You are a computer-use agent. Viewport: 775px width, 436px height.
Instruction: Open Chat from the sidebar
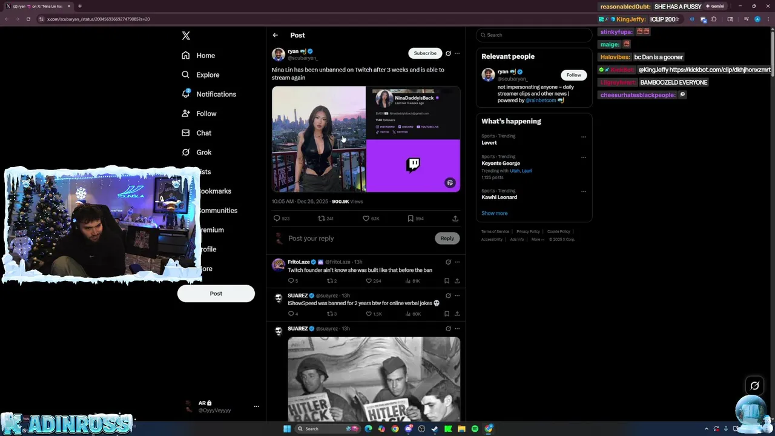click(196, 133)
